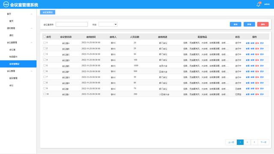
Task: Click the leftmost blue button in filter bar
Action: pyautogui.click(x=235, y=24)
